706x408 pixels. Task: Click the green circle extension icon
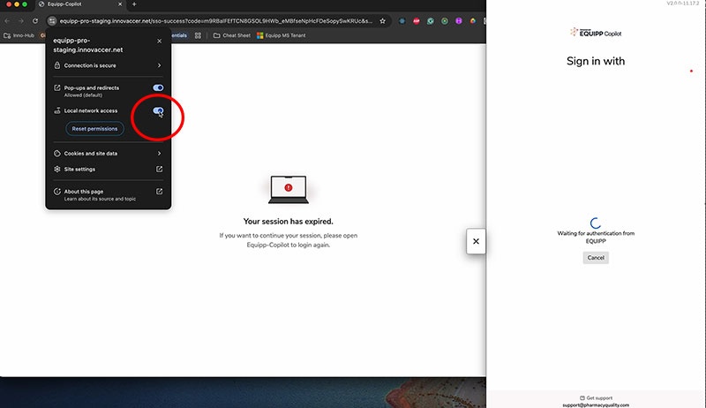(x=445, y=20)
